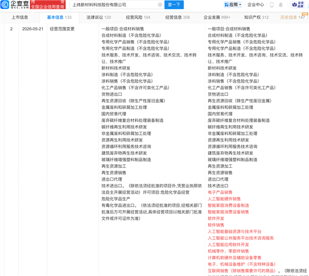Click the red 全国企业信用查询 banner
This screenshot has height=276, width=309.
coord(48,5)
